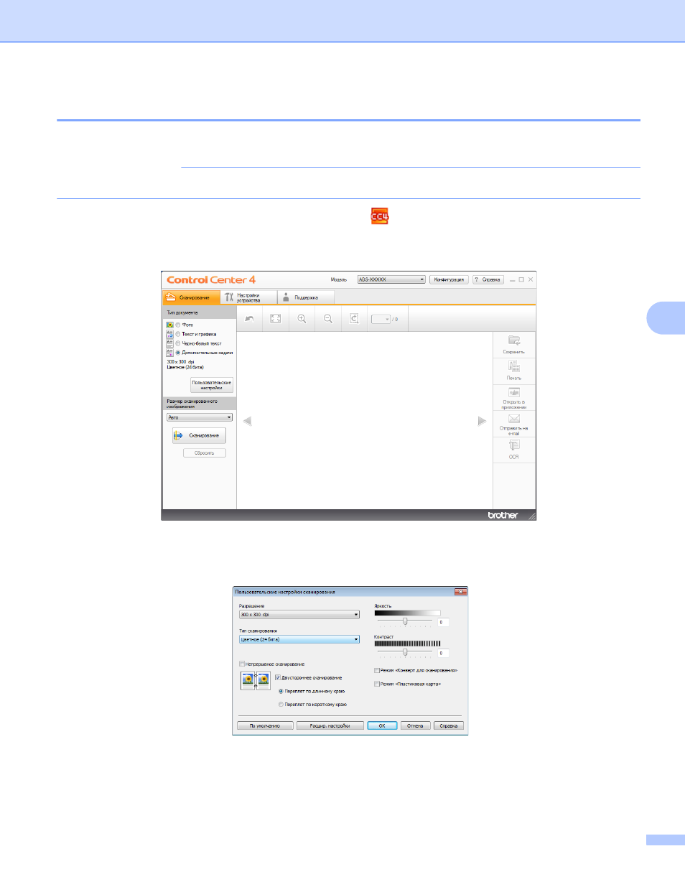Click the Справка button in ControlCenter4 header
The image size is (685, 887).
pos(488,279)
